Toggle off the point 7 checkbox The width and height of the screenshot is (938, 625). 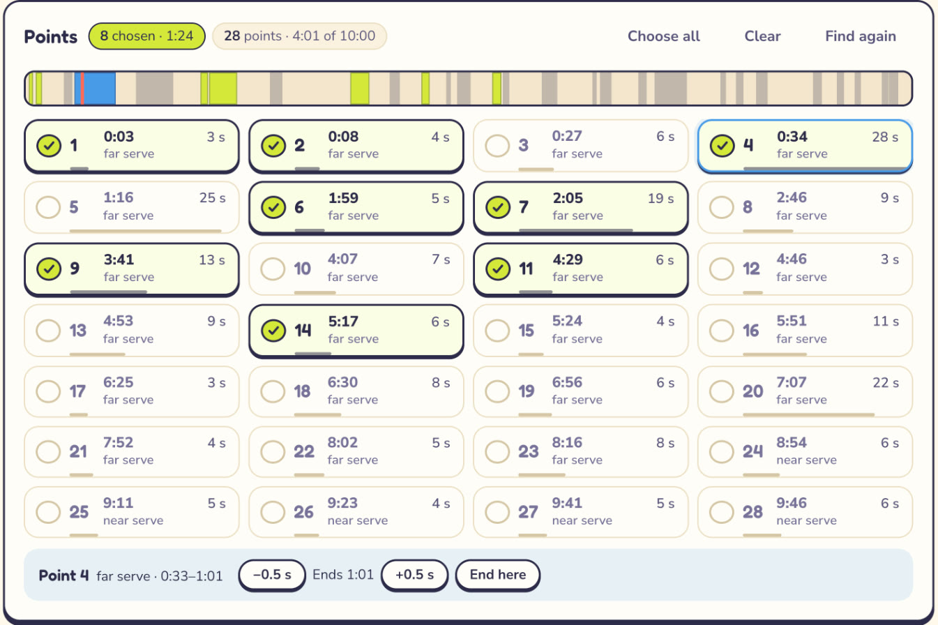click(x=497, y=207)
